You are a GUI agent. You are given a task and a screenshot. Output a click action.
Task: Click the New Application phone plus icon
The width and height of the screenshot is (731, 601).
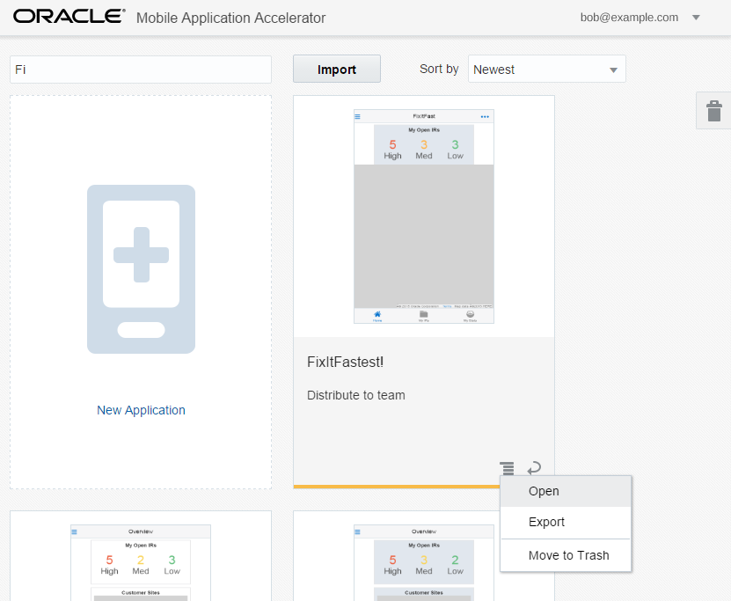coord(142,269)
